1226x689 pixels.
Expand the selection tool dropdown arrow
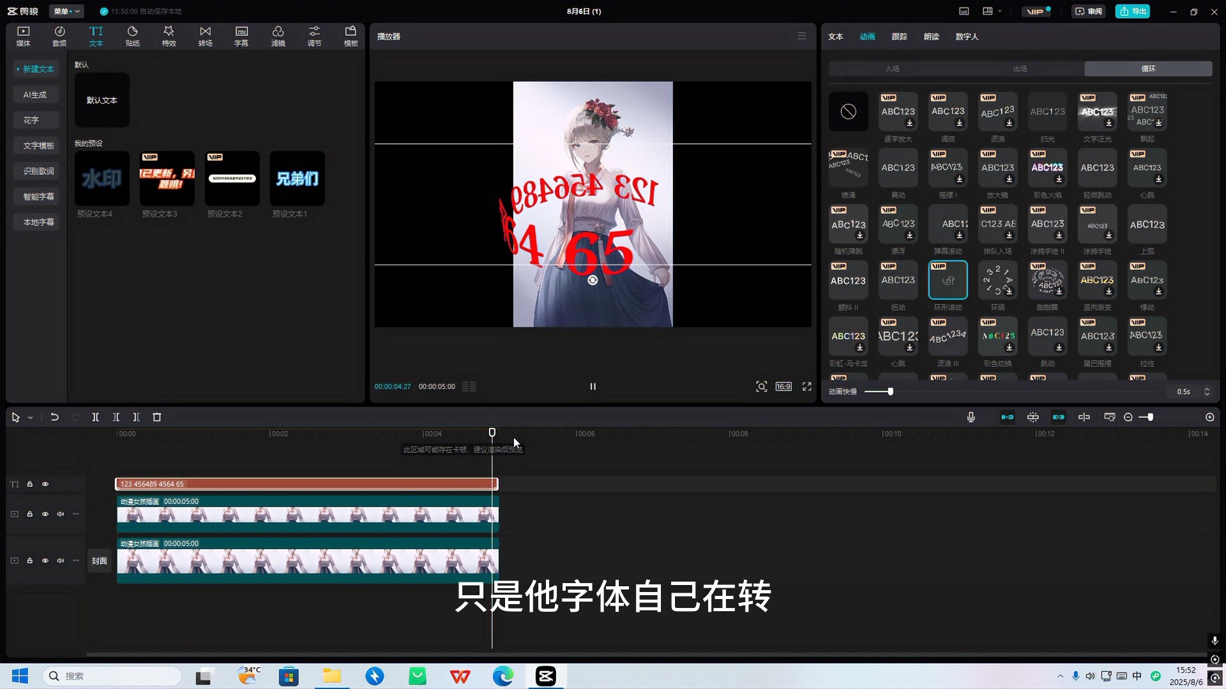coord(30,417)
